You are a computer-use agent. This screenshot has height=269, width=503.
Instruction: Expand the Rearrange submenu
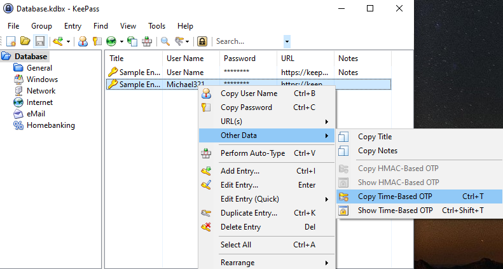(266, 263)
